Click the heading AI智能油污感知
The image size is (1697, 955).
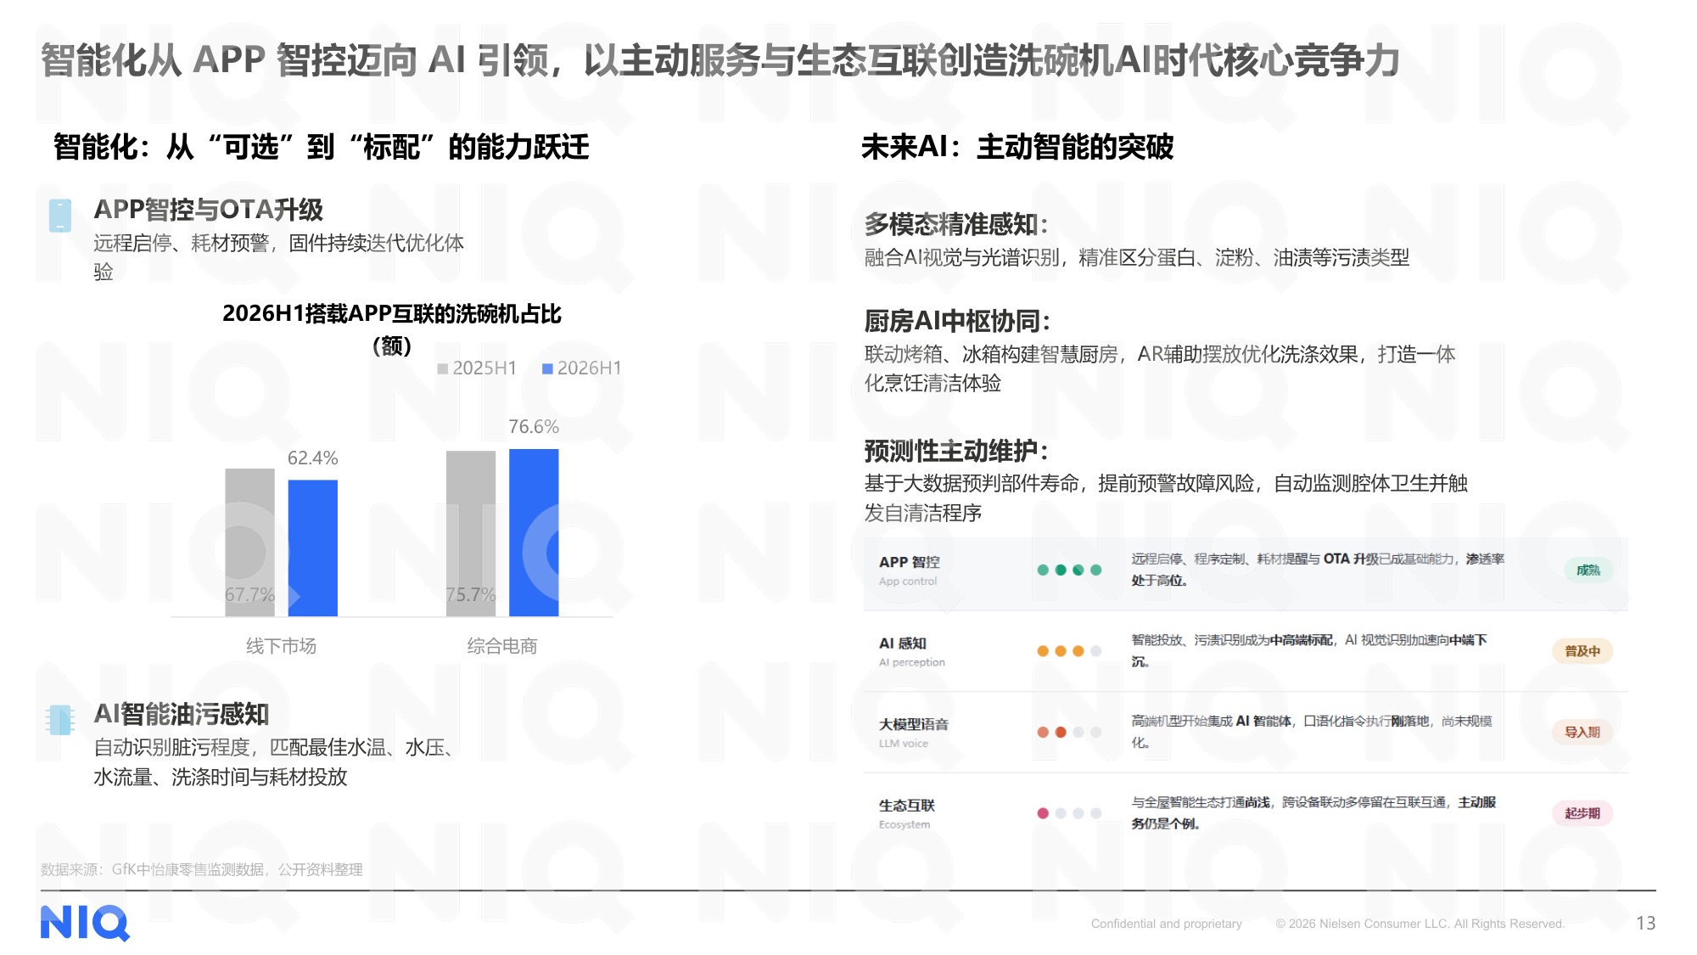pyautogui.click(x=182, y=714)
